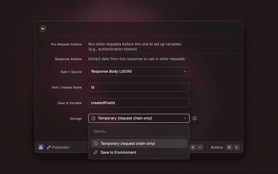The height and width of the screenshot is (174, 278).
Task: Click the Production environment label
Action: 60,147
